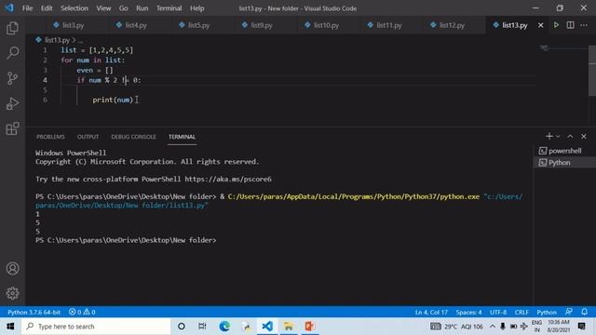Image resolution: width=596 pixels, height=335 pixels.
Task: Click line 6 print(num) code
Action: pyautogui.click(x=113, y=100)
